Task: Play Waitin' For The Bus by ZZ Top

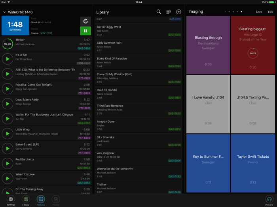Action: click(x=8, y=119)
